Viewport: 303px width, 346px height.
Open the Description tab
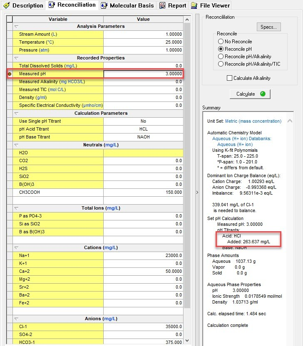23,5
